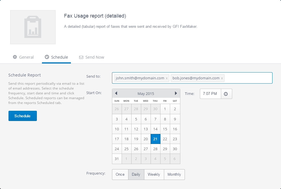This screenshot has height=189, width=281.
Task: Click the envelope icon of Send Now tab
Action: (81, 57)
